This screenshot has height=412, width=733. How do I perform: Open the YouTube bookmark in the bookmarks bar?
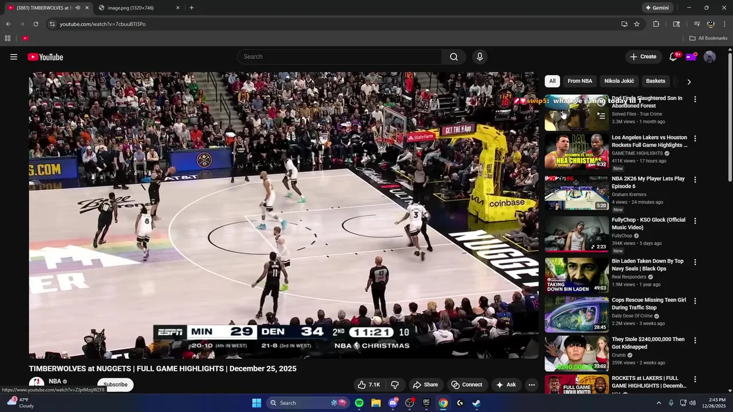25,38
